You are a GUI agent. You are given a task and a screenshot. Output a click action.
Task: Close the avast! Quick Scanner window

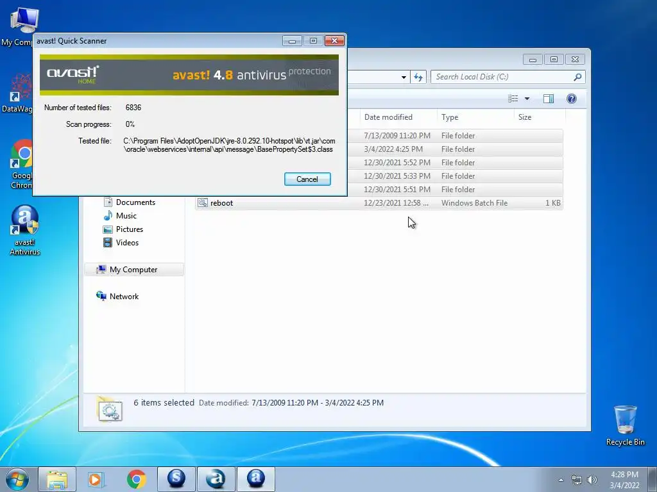click(334, 40)
